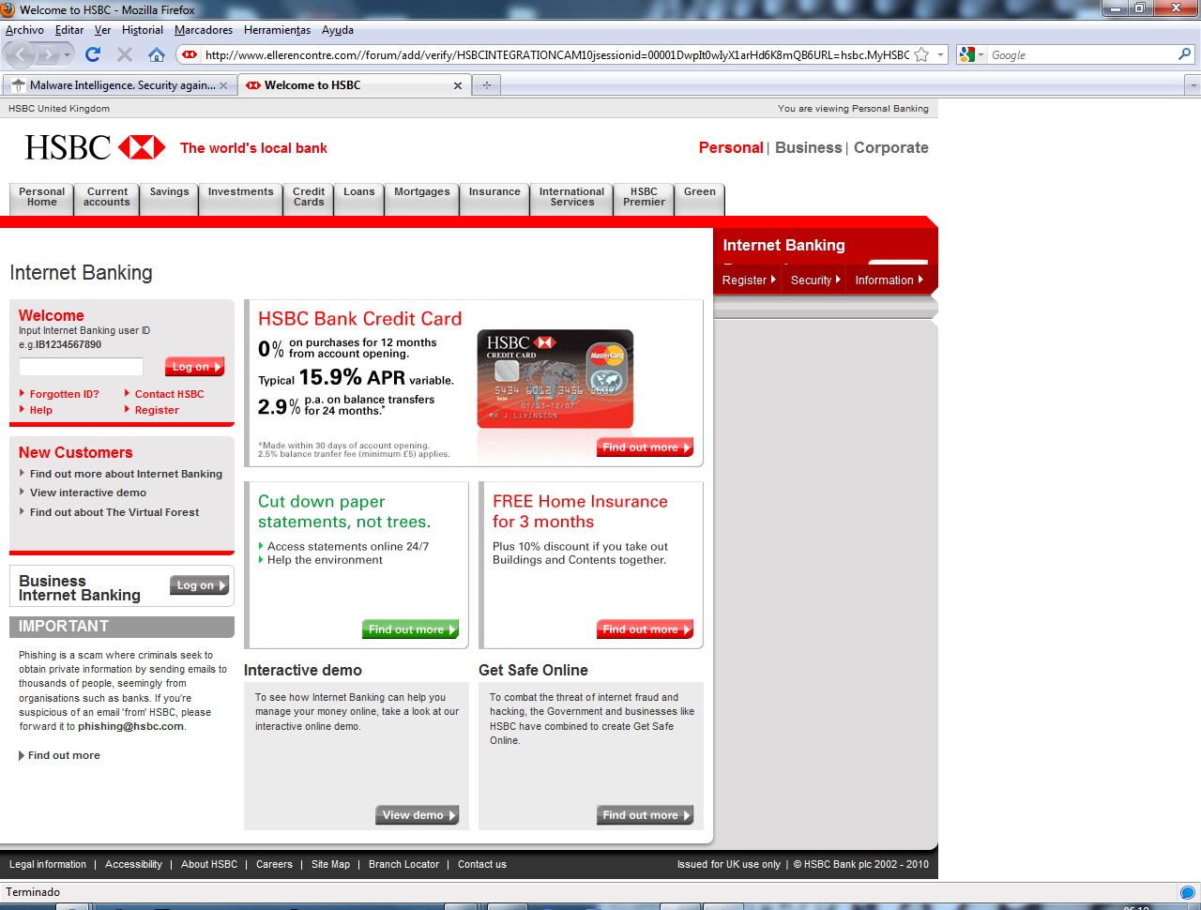Image resolution: width=1201 pixels, height=910 pixels.
Task: Click Find out more for Home Insurance
Action: (646, 629)
